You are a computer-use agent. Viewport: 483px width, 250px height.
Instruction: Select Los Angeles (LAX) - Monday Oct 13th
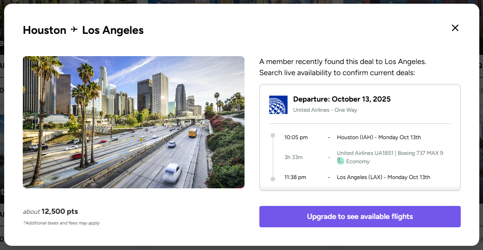383,177
